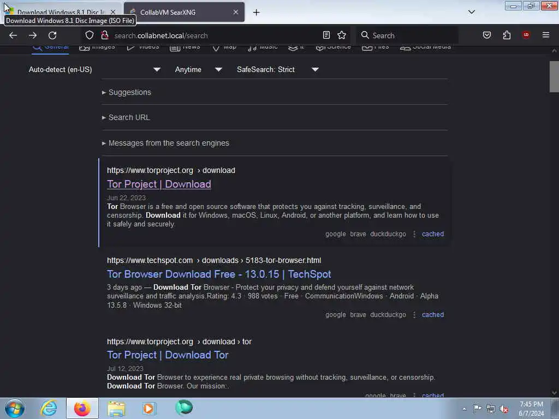Go back using the browser back arrow
559x419 pixels.
tap(13, 35)
